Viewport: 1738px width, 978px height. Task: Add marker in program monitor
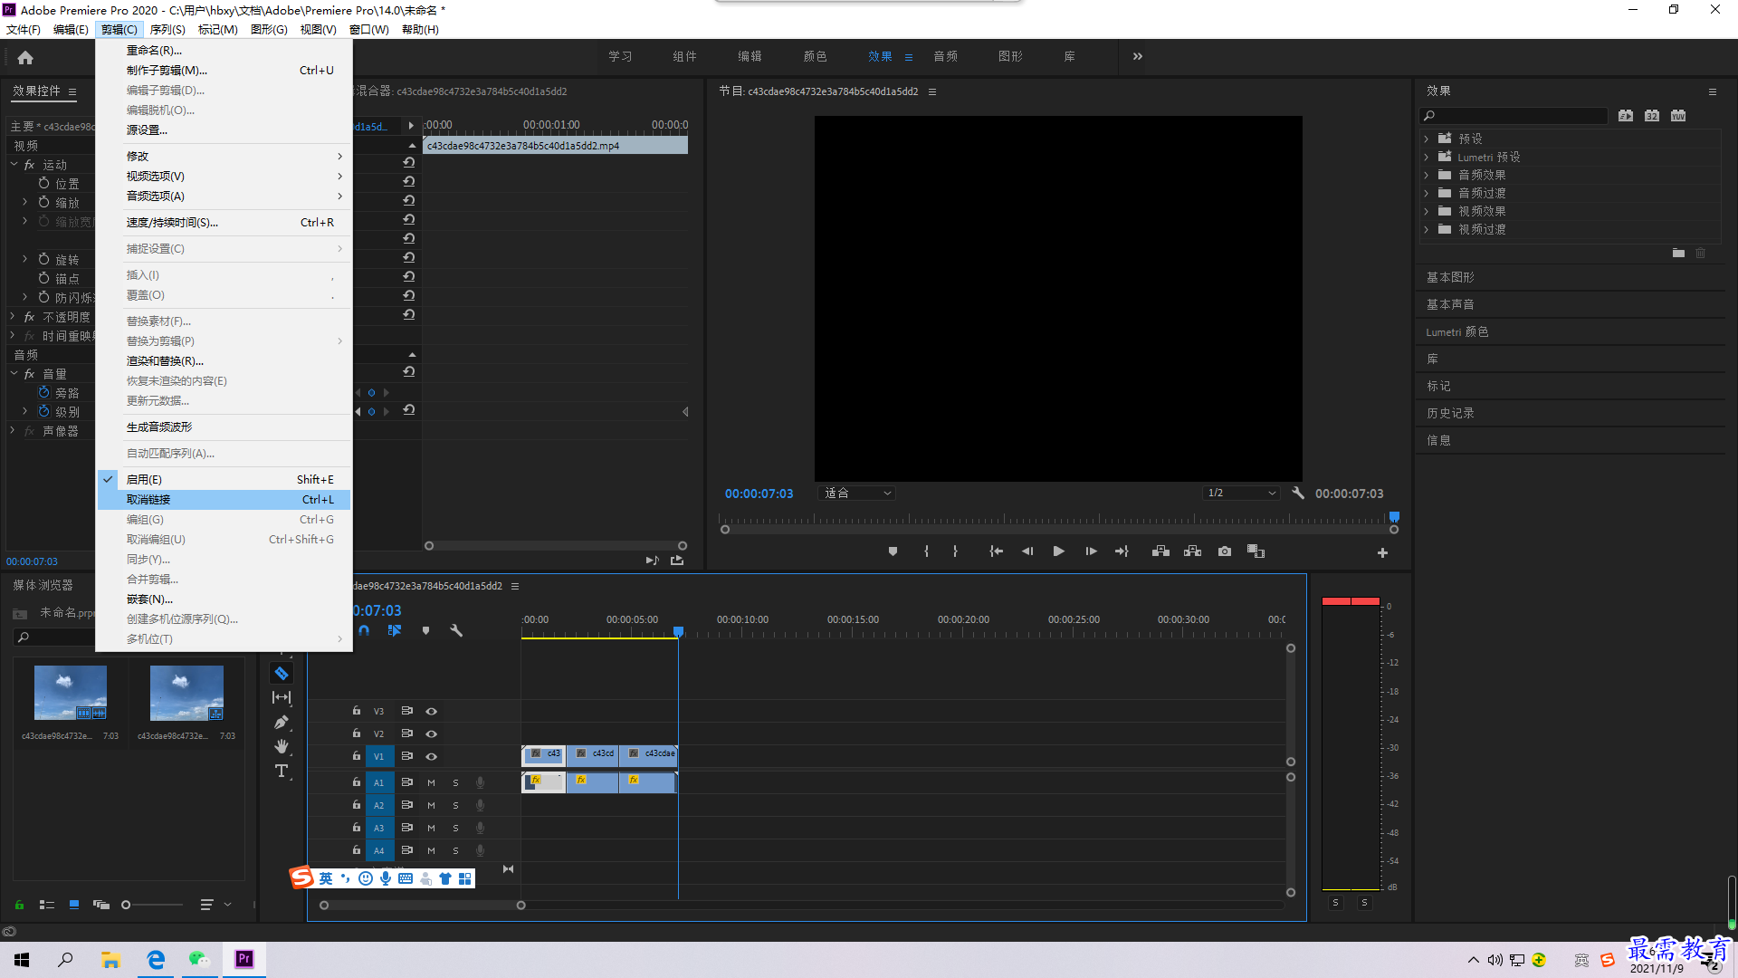tap(893, 551)
